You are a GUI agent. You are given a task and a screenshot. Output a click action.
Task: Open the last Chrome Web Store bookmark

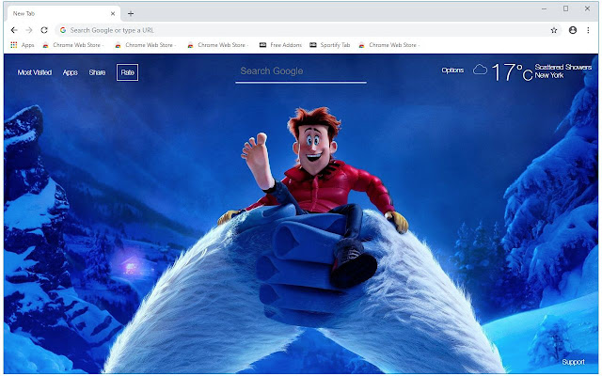point(388,45)
